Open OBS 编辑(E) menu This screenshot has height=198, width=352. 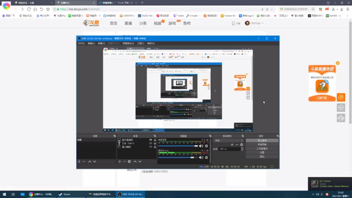point(91,43)
